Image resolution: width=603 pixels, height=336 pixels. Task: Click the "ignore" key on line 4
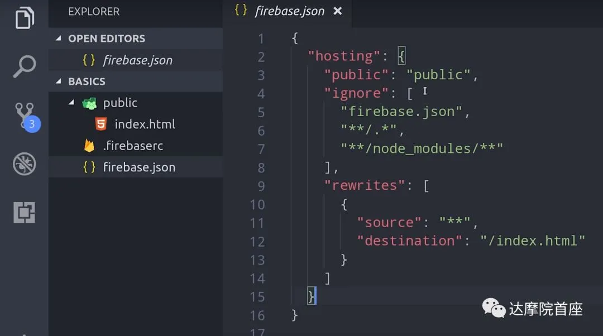[x=356, y=93]
